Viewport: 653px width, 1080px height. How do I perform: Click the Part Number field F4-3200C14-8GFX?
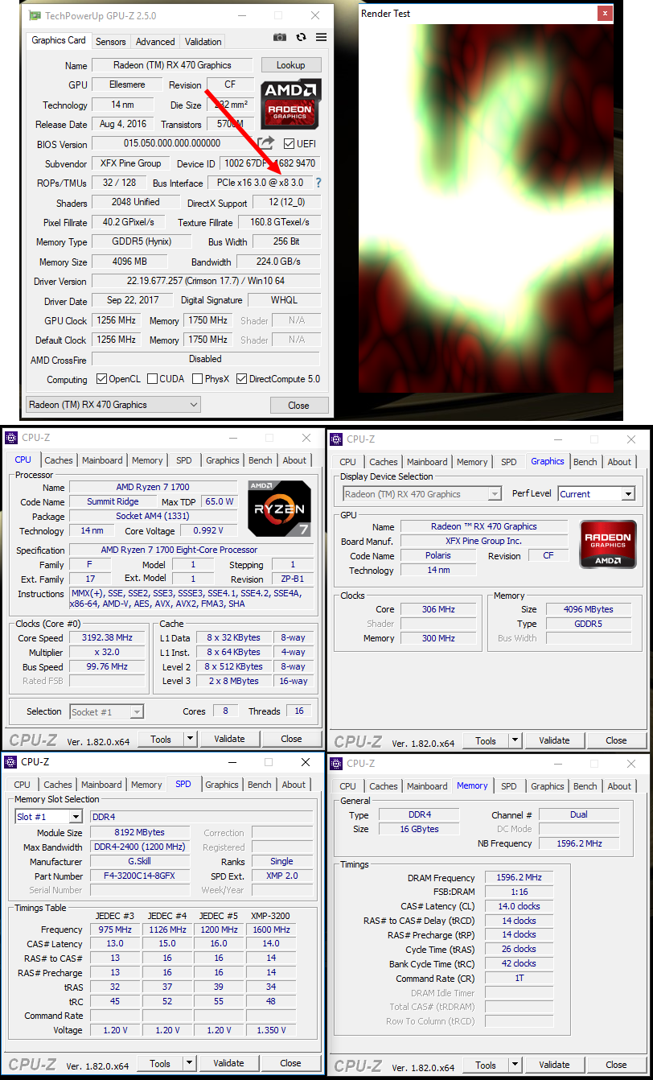coord(140,876)
